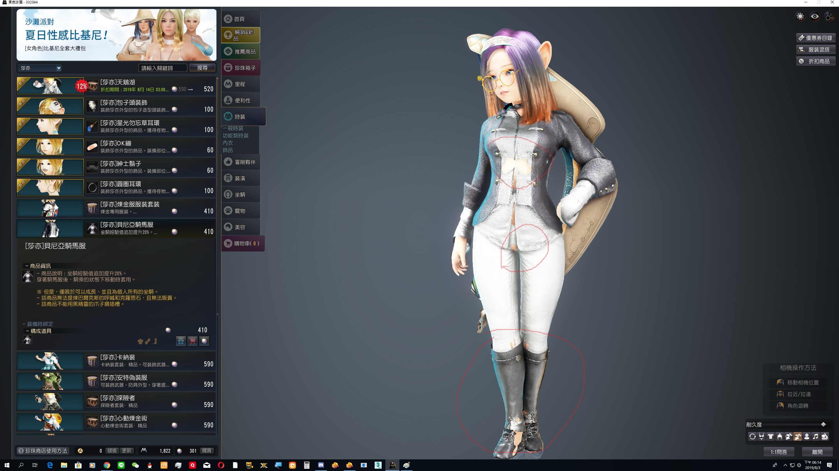Open the 寵物 tab
Image resolution: width=839 pixels, height=471 pixels.
point(241,210)
